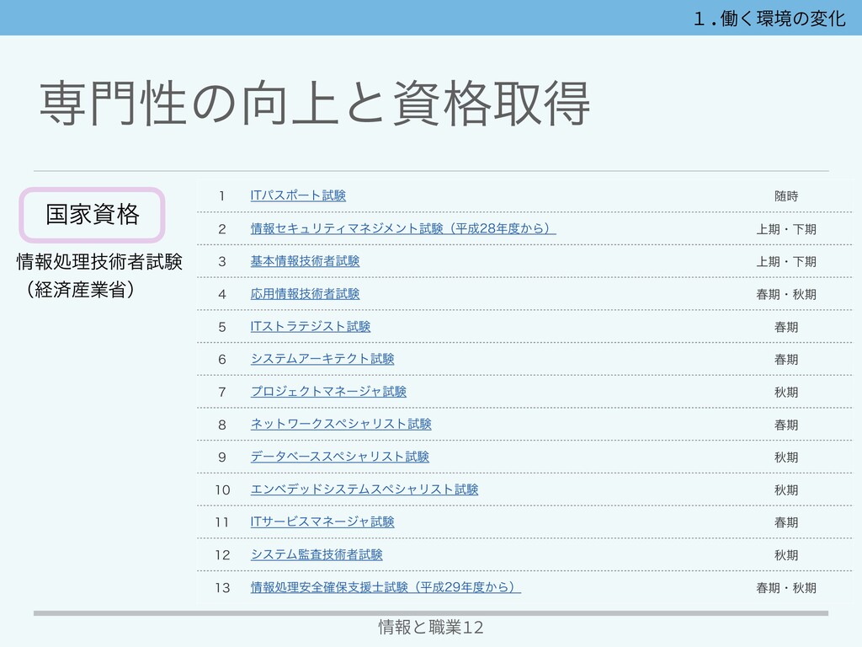The image size is (862, 647).
Task: Click 秋期 in the プロジェクトマネージャ試験 row
Action: click(x=786, y=392)
